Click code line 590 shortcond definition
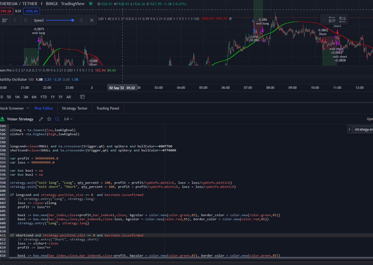 click(x=94, y=150)
